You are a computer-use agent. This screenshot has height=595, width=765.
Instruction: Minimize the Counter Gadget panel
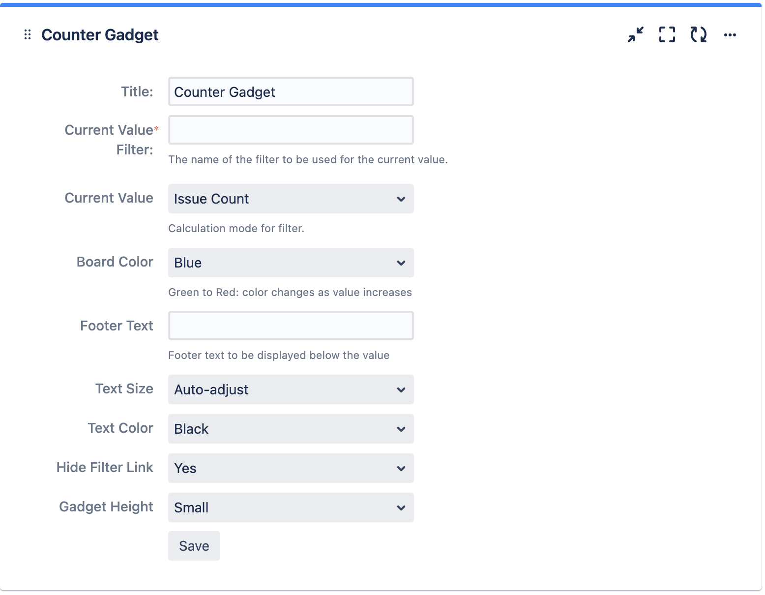pos(635,34)
